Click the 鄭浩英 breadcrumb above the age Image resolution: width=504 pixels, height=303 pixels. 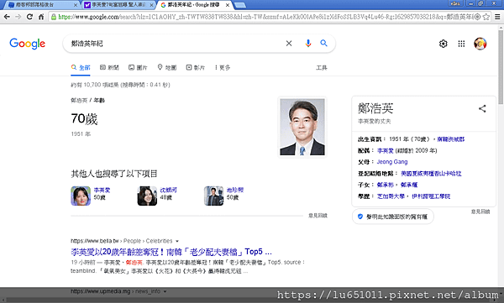[x=79, y=100]
